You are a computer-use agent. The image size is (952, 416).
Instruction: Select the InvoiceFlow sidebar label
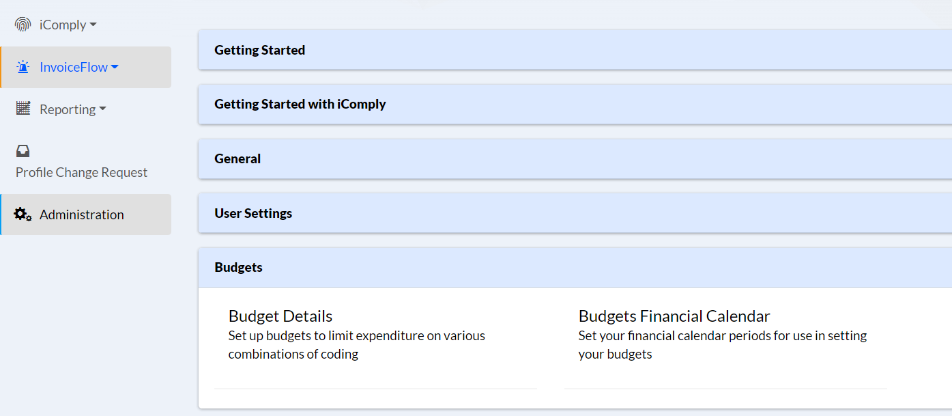[x=74, y=67]
